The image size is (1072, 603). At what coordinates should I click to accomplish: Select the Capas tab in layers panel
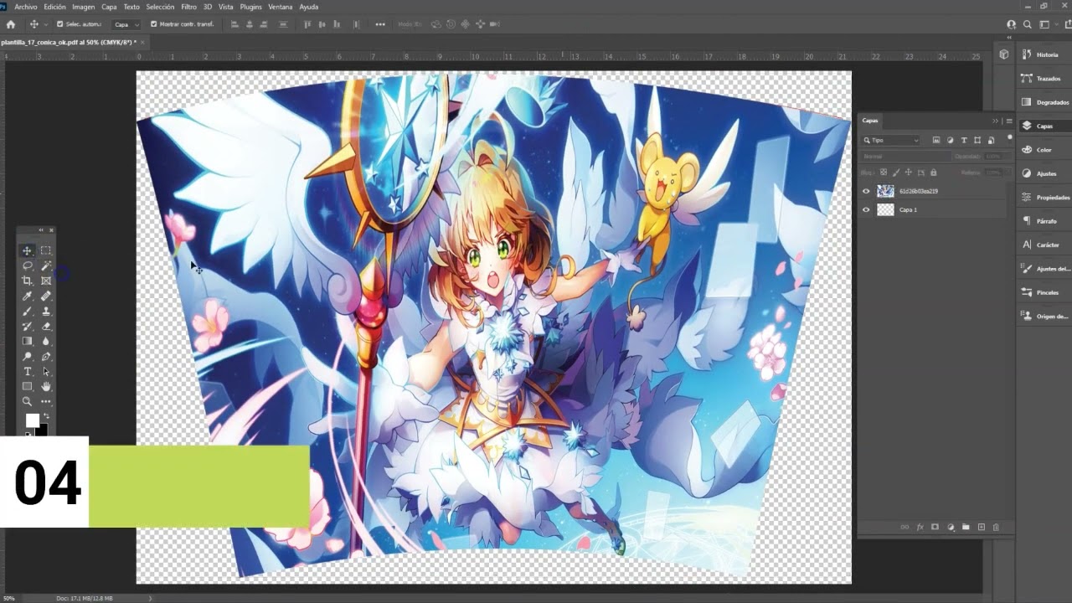(870, 121)
